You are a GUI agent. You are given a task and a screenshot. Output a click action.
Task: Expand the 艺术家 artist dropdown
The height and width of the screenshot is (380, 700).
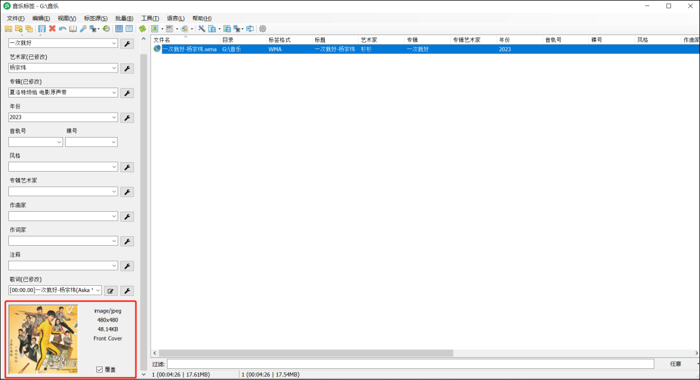[114, 68]
